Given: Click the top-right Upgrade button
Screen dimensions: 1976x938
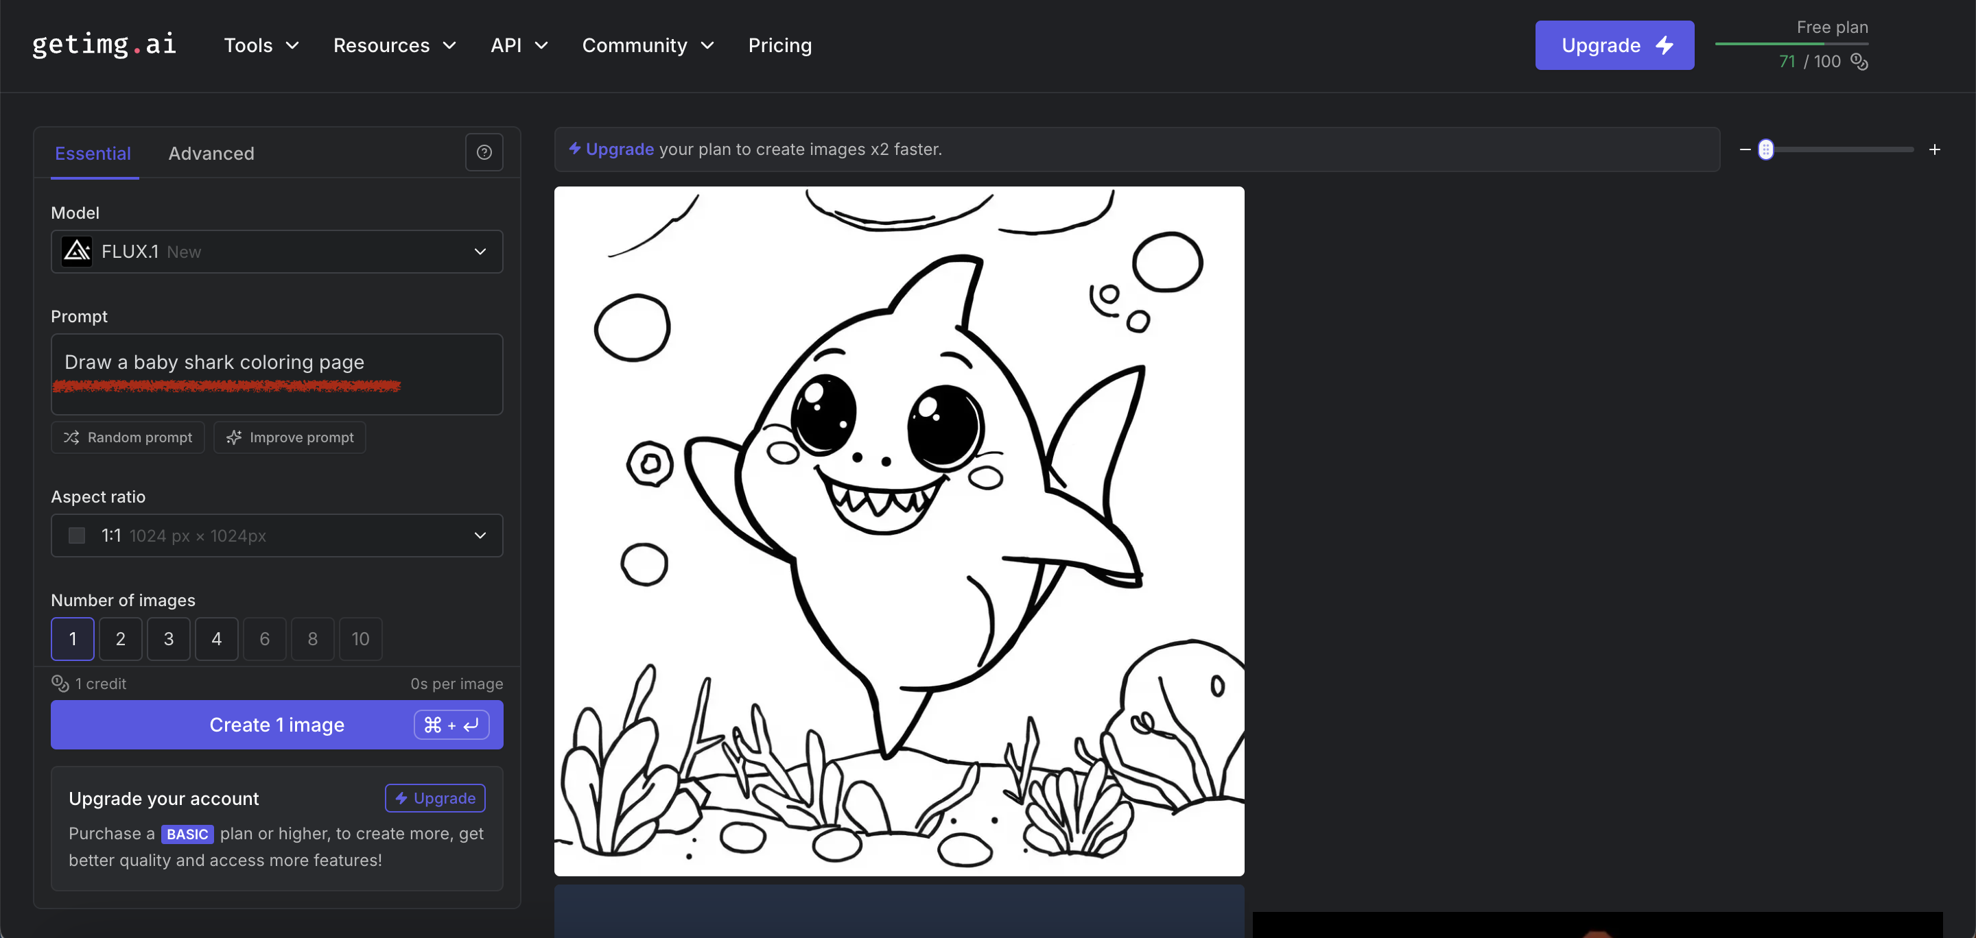Looking at the screenshot, I should (1614, 45).
